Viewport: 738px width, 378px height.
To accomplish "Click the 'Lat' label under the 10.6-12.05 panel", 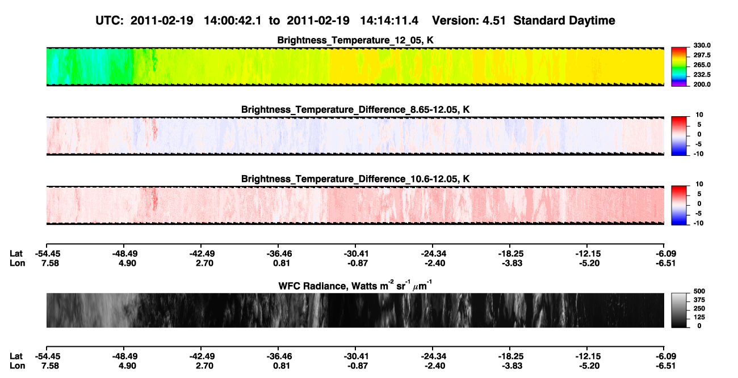I will pos(16,253).
